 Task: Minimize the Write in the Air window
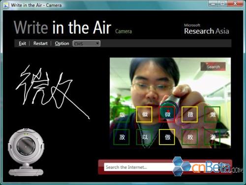pyautogui.click(x=213, y=3)
